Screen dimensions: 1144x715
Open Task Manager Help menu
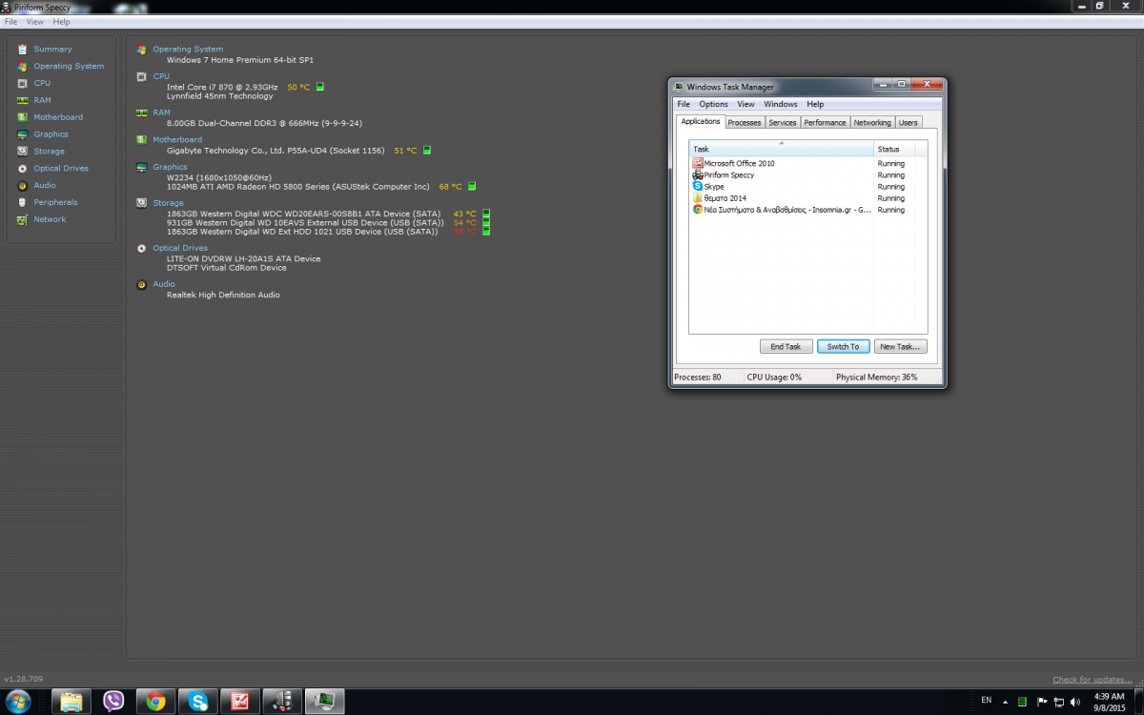coord(815,104)
